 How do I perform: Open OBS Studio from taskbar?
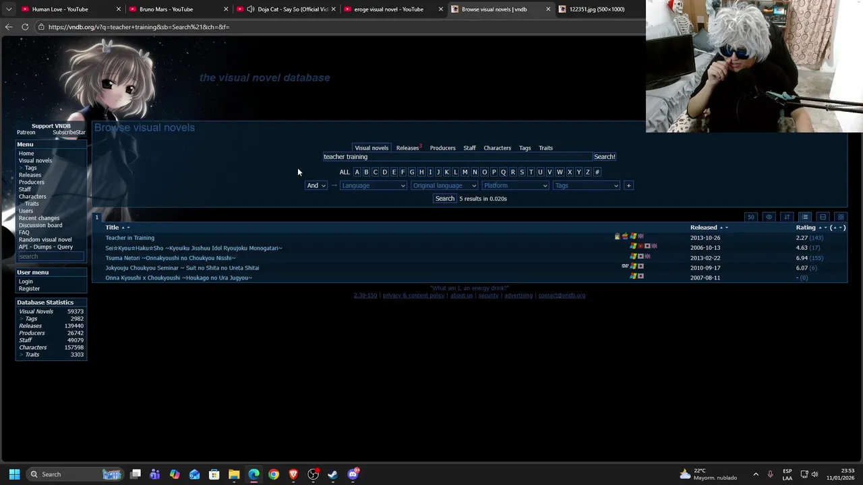tap(313, 474)
